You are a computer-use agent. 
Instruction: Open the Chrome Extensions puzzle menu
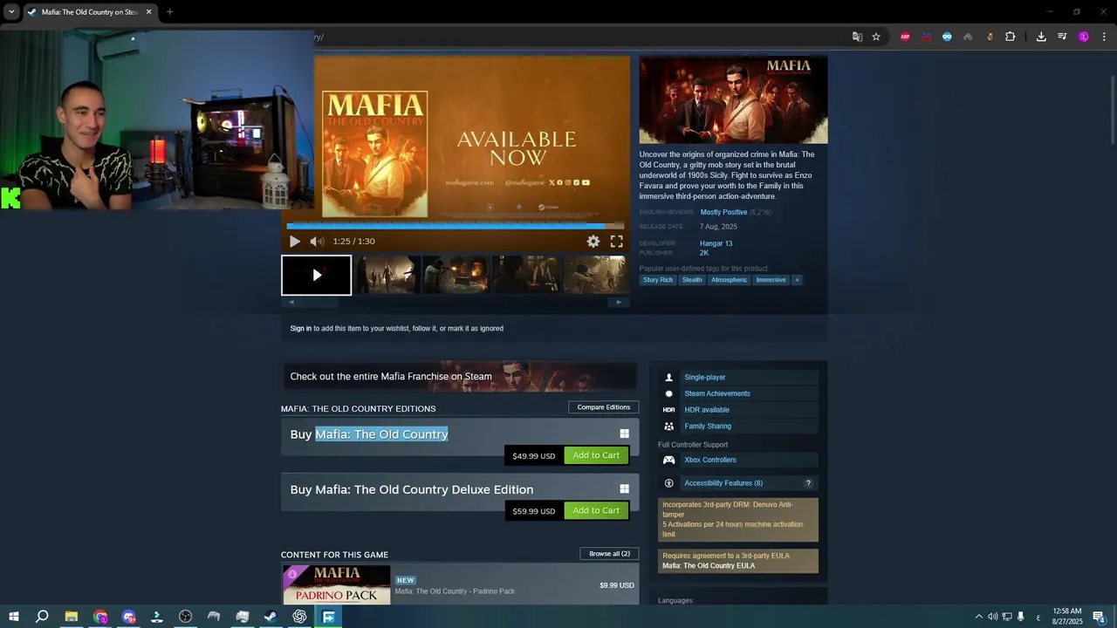[1010, 37]
